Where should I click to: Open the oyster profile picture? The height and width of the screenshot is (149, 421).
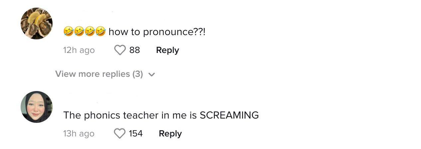point(37,24)
